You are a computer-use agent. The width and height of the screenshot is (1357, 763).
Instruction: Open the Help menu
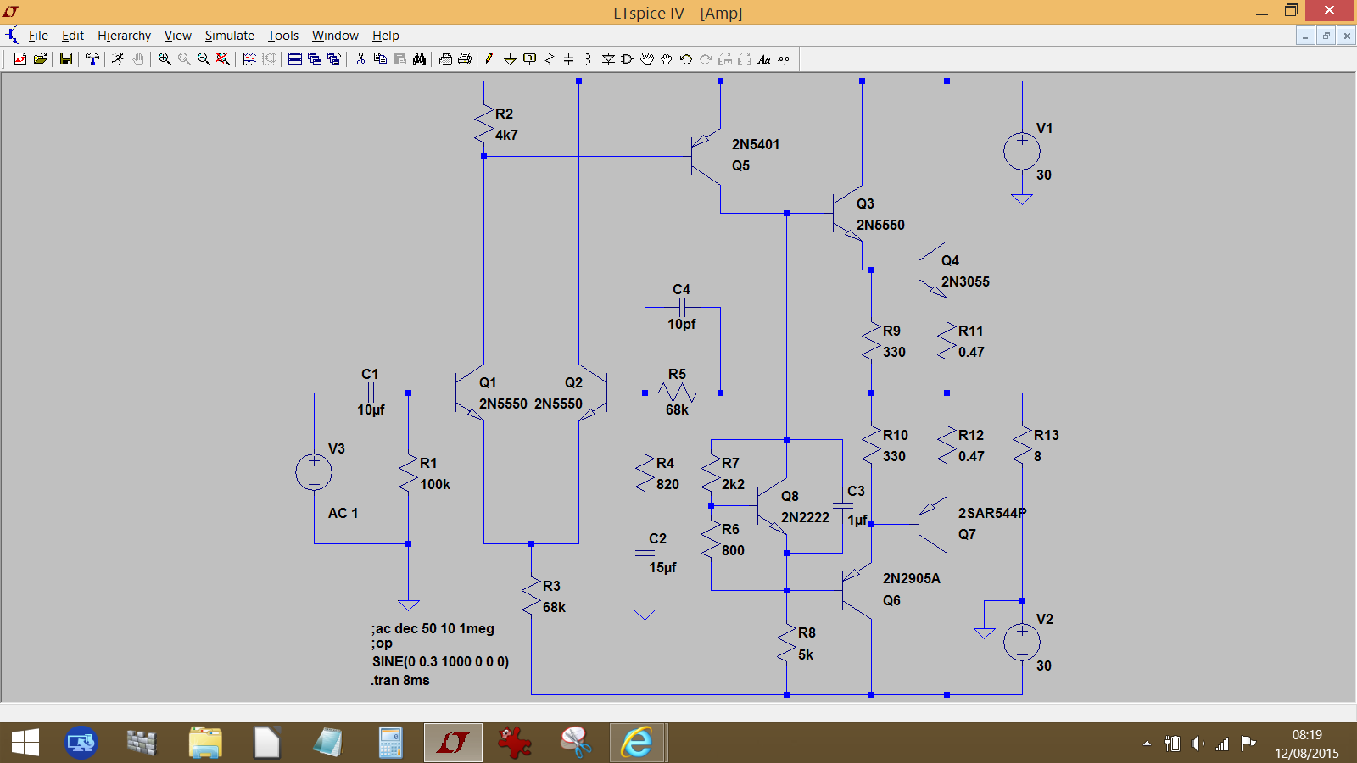[386, 36]
